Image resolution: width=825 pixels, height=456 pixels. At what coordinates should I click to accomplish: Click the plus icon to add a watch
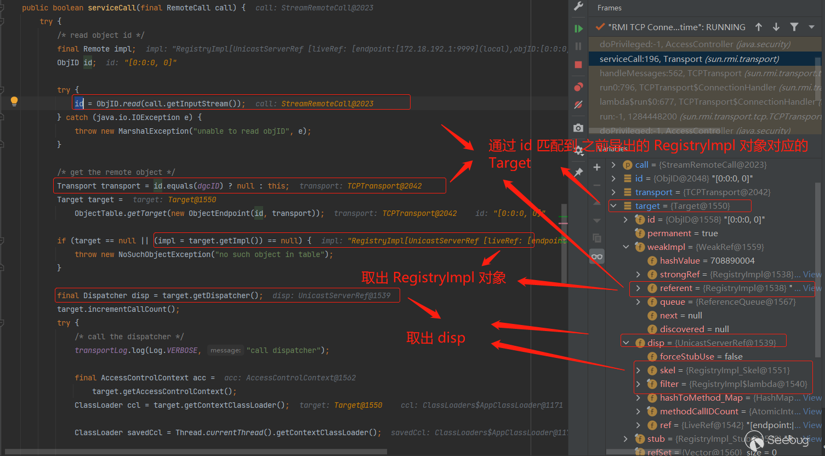(597, 167)
